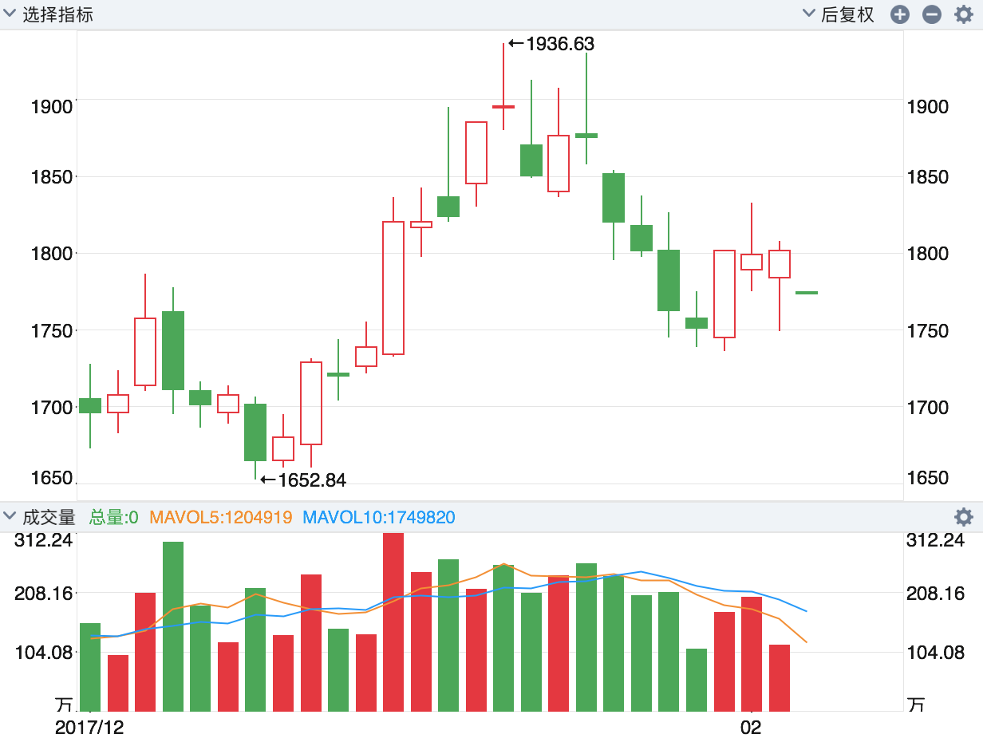Click the candlestick at the 1936.63 high
The width and height of the screenshot is (983, 742).
(x=503, y=106)
